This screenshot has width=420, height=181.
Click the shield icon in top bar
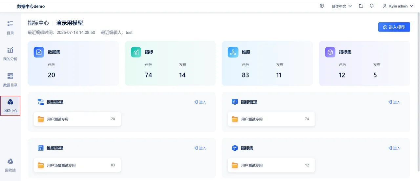click(x=322, y=6)
